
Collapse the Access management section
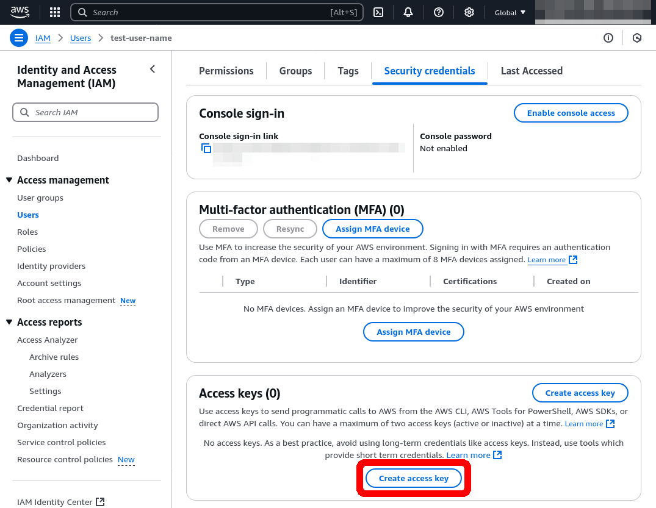[9, 180]
